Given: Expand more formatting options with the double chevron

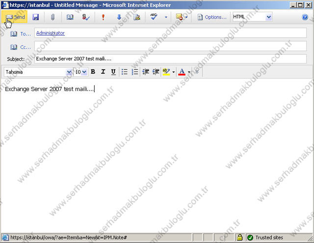Looking at the screenshot, I should (x=197, y=72).
